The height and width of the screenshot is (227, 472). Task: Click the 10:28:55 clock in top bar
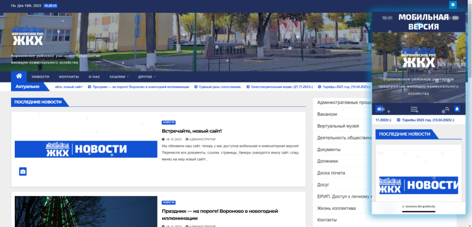click(x=50, y=6)
